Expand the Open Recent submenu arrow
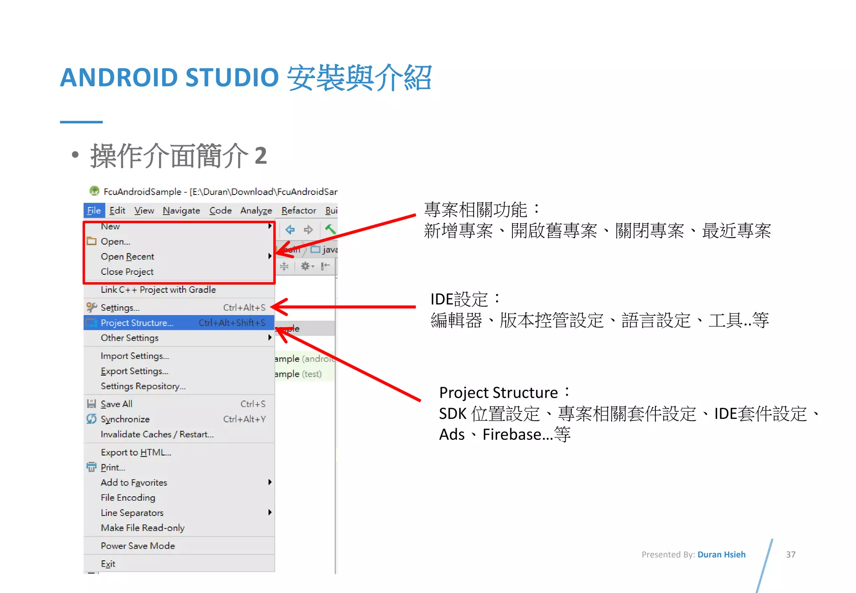 pos(270,256)
